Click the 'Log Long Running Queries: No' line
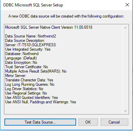Viewport: 133px width, 131px height. click(30, 84)
